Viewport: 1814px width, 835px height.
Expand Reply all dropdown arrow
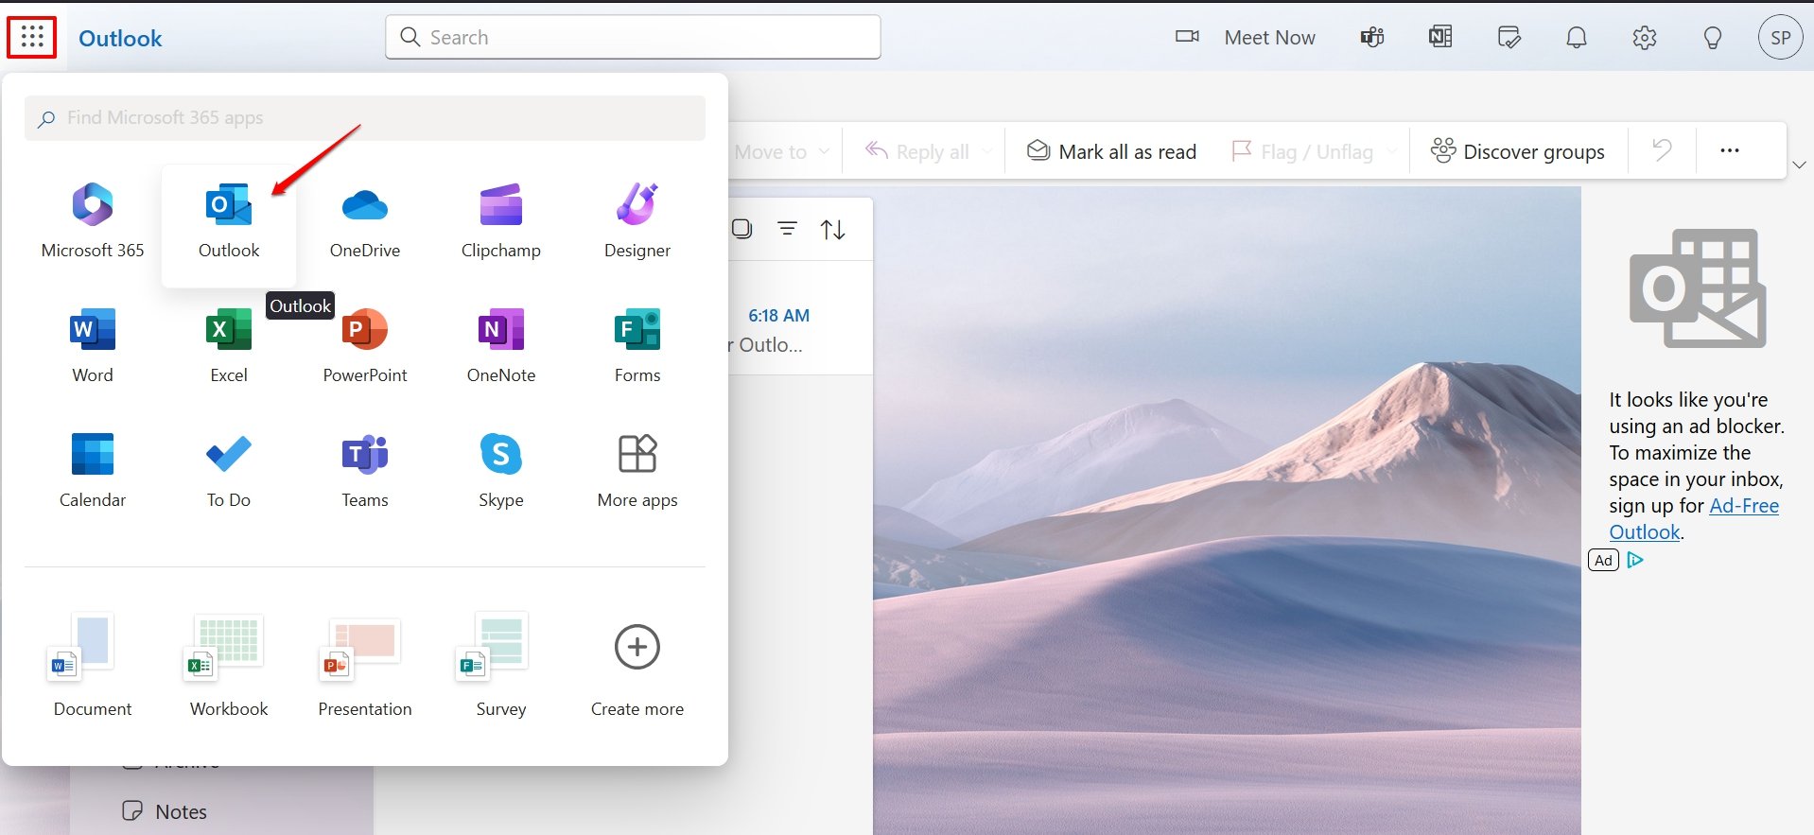987,151
